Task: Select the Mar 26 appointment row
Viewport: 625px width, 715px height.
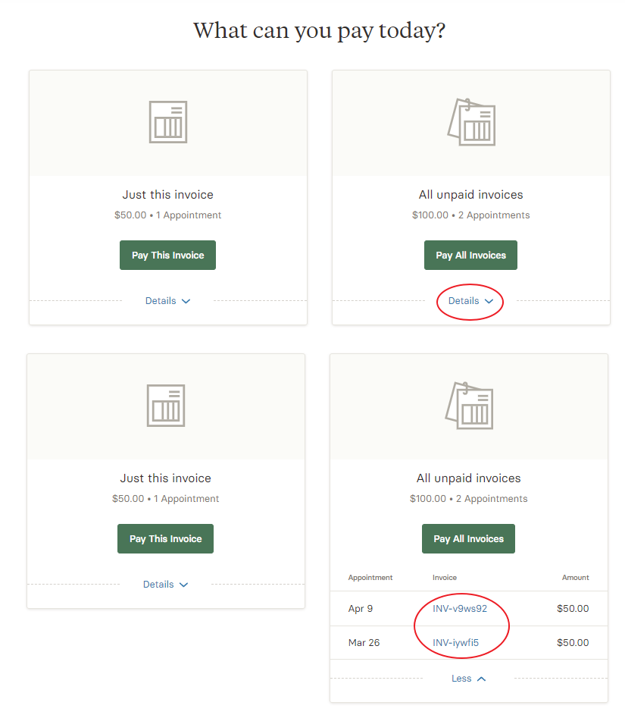Action: (469, 642)
